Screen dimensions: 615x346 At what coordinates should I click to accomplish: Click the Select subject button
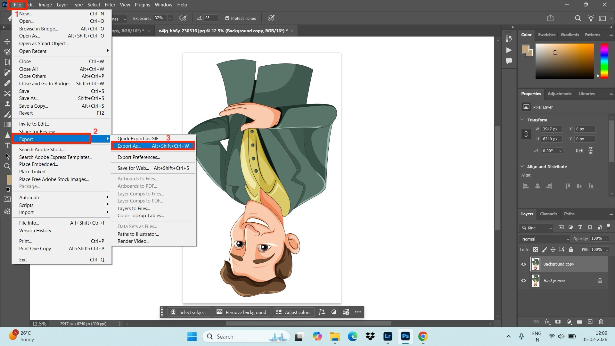coord(189,312)
